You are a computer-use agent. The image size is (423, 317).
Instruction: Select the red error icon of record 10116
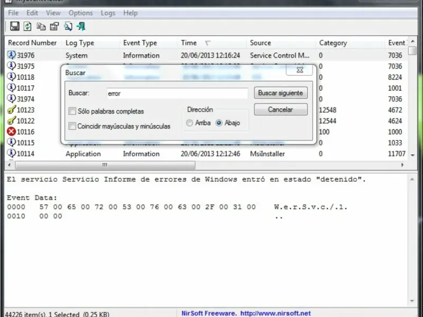(11, 132)
